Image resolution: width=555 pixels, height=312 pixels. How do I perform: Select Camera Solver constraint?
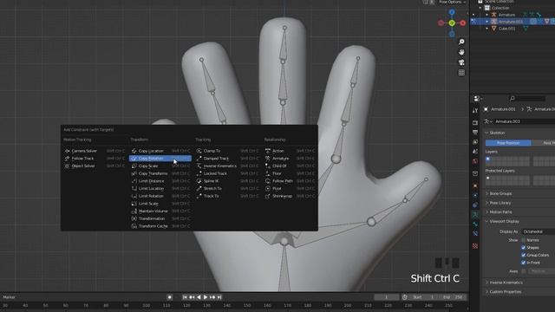(x=95, y=151)
